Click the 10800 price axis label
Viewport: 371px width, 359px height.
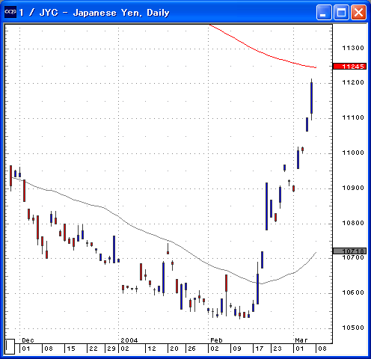(353, 223)
